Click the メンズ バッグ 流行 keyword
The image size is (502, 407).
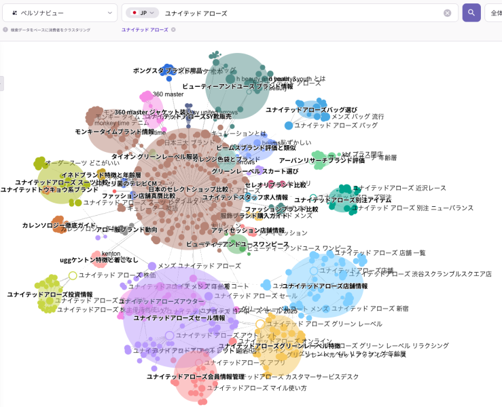point(357,117)
